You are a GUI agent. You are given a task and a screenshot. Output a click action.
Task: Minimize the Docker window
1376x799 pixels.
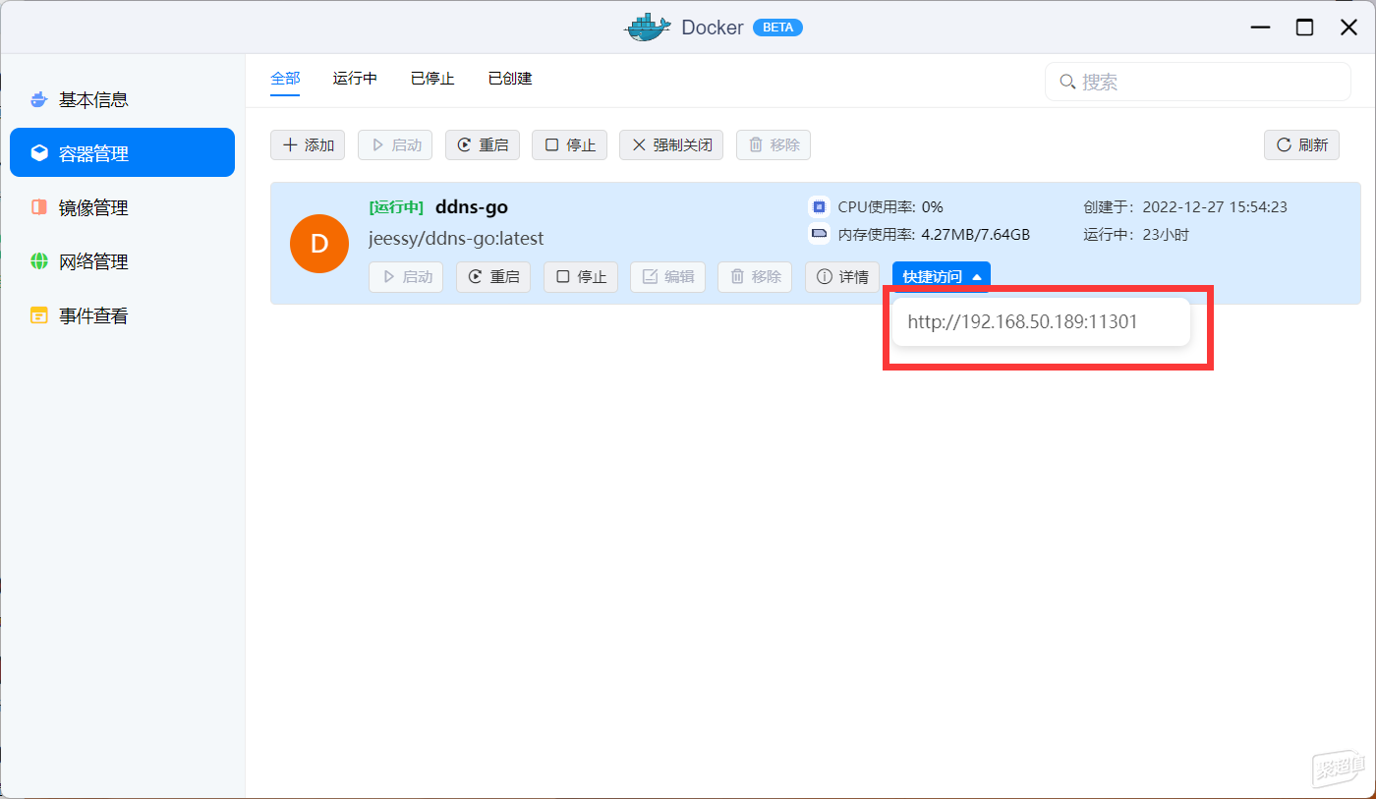click(1260, 28)
